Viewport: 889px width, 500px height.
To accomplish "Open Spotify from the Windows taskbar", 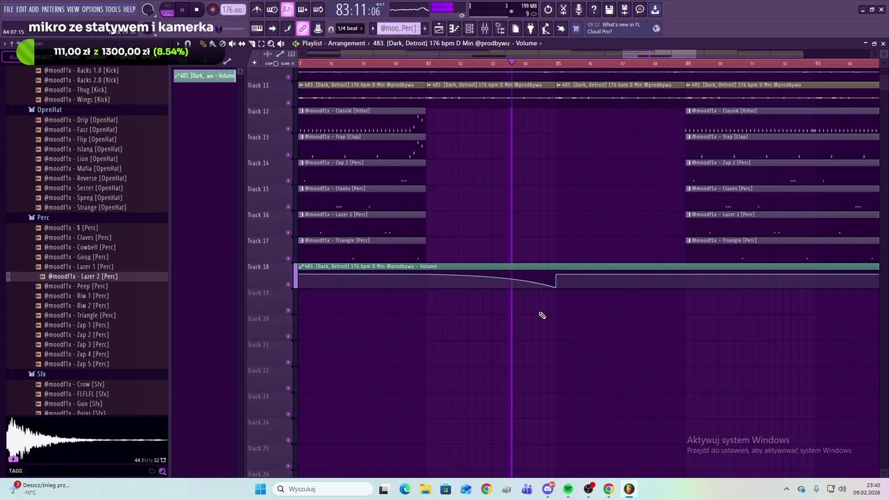I will point(568,489).
